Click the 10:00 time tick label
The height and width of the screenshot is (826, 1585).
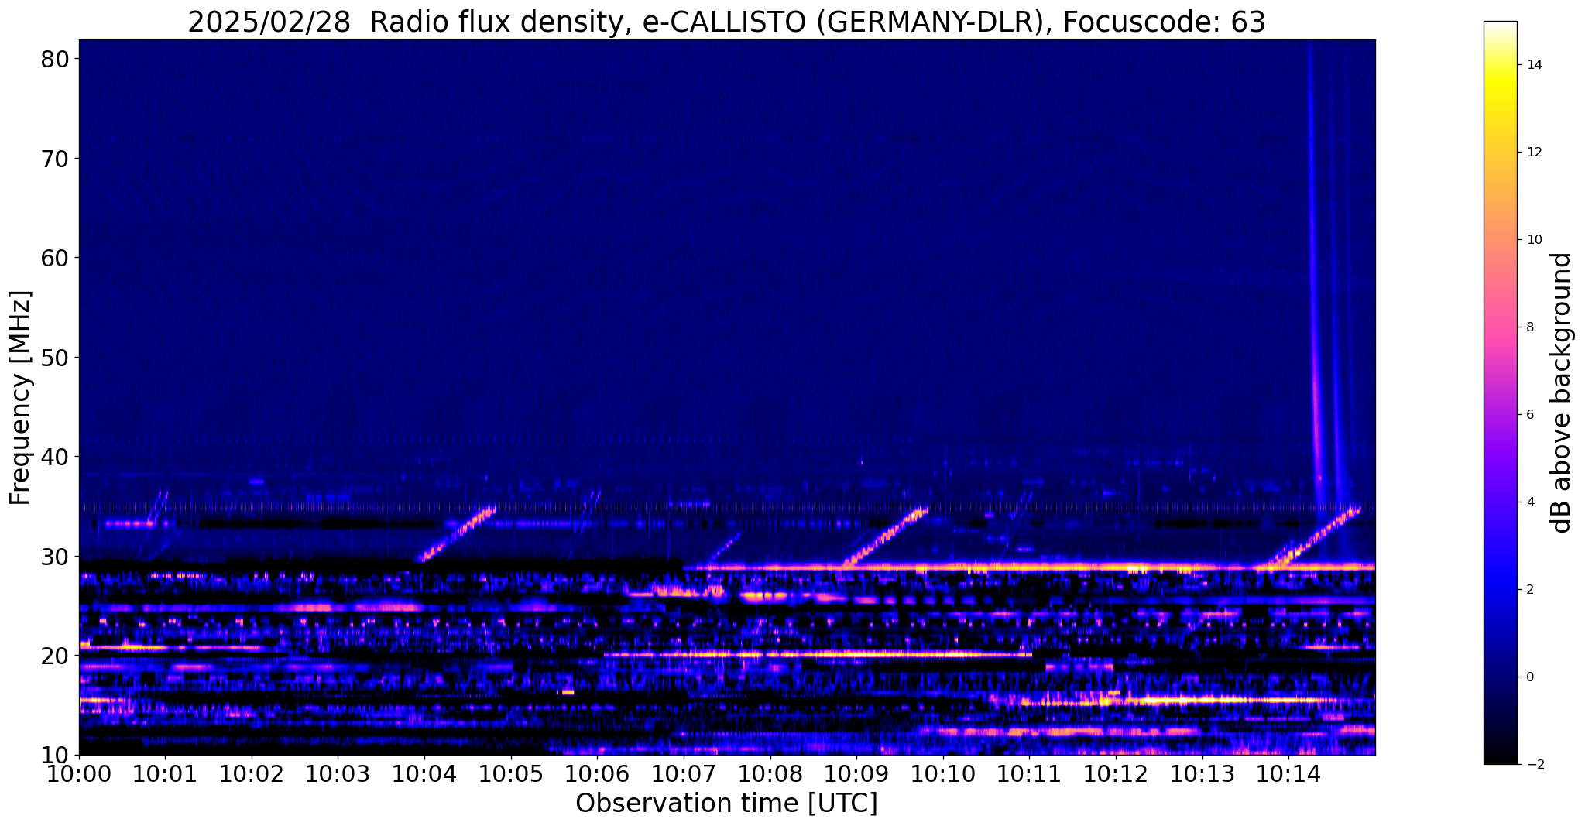click(79, 773)
